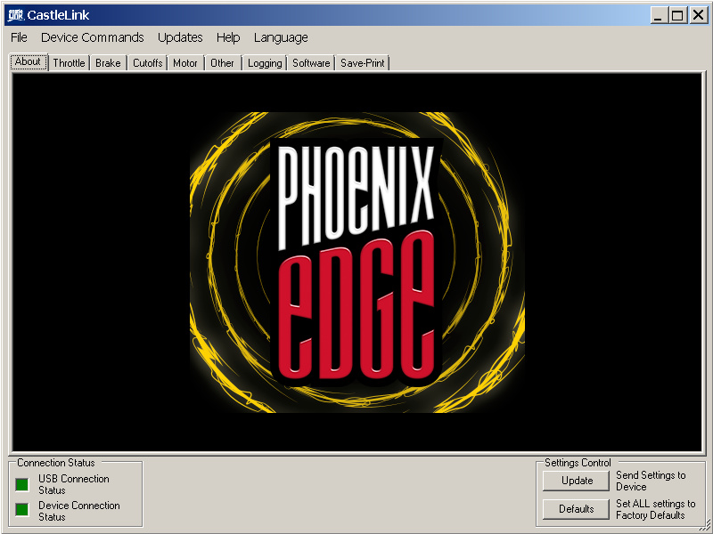Viewport: 713px width, 534px height.
Task: Click the Defaults button for factory reset
Action: 577,509
